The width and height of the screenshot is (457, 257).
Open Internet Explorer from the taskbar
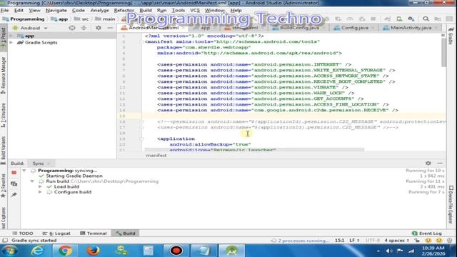38,251
